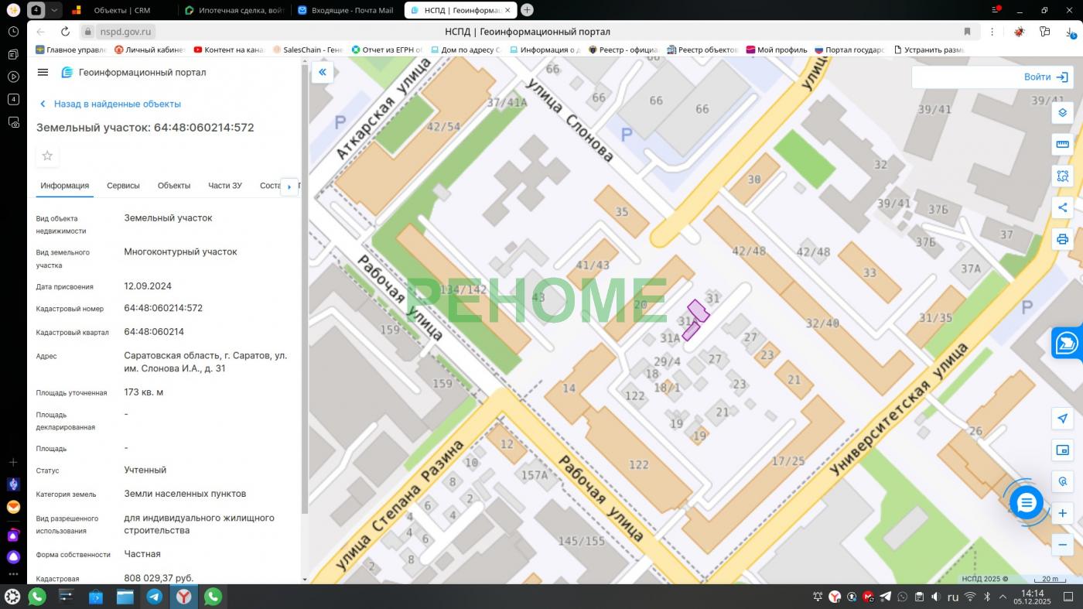Switch to browser tab Ипотечная сделка
Image resolution: width=1083 pixels, height=609 pixels.
click(x=236, y=10)
